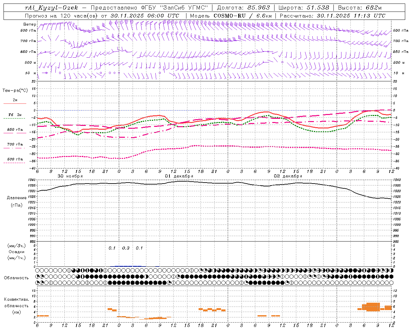The width and height of the screenshot is (410, 328).
Task: Click the tallest orange convective cloud bar
Action: (x=373, y=307)
